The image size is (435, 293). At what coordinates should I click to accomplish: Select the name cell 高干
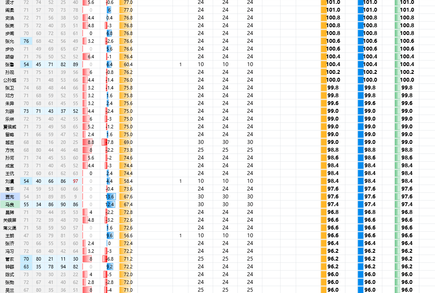[10, 189]
